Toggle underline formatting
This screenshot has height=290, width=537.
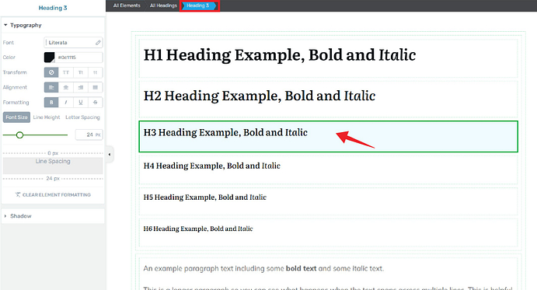tap(81, 102)
